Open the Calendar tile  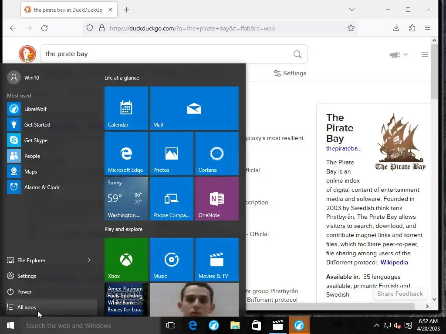126,108
